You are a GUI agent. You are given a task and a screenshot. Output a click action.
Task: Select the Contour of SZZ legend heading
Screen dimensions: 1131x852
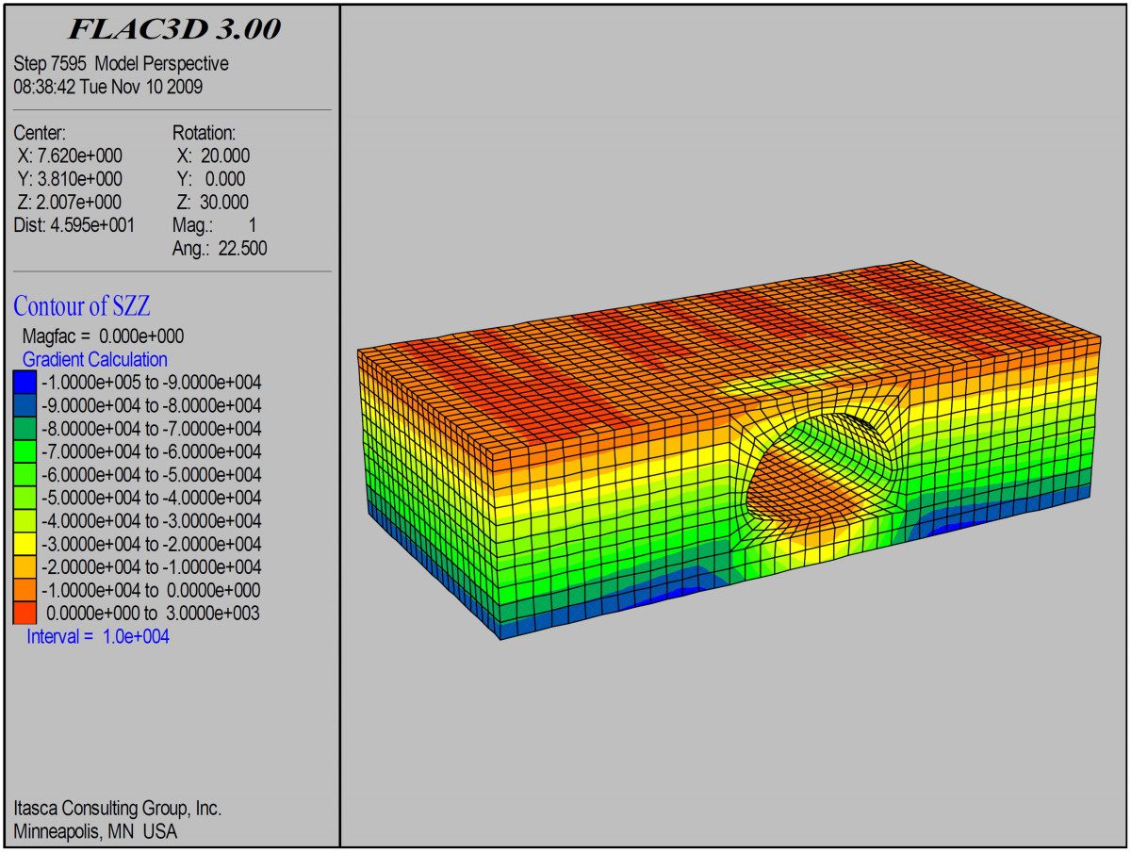click(85, 305)
